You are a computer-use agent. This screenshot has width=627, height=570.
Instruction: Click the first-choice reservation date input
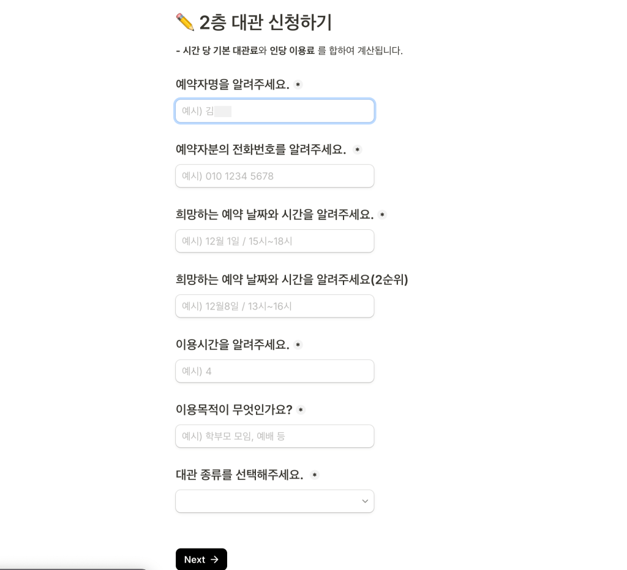274,241
